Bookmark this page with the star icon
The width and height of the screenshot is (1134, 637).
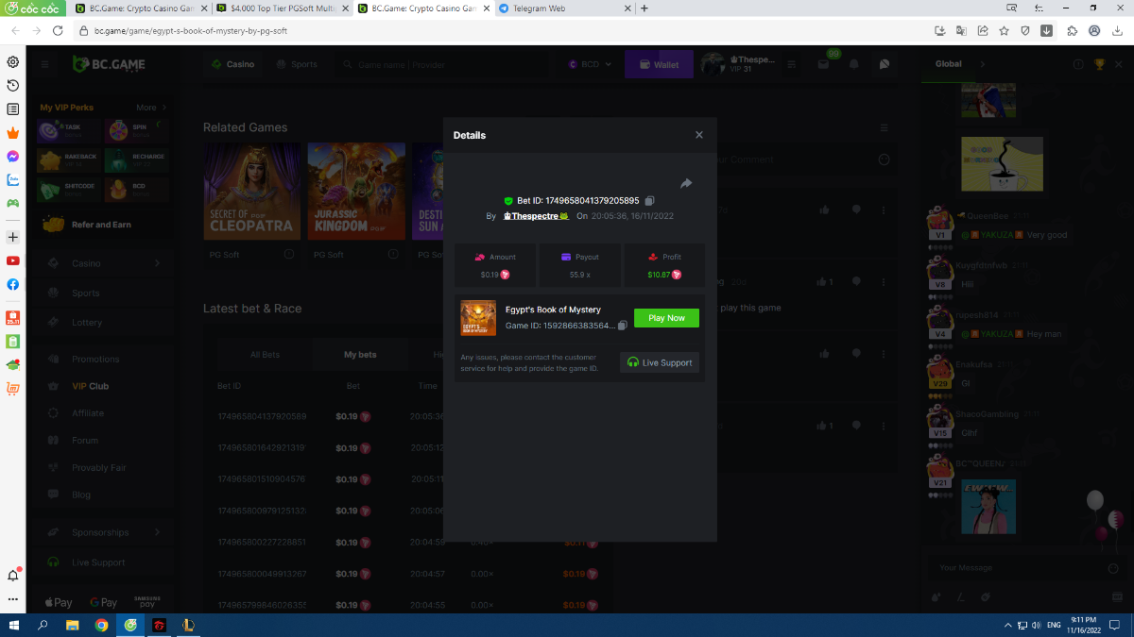tap(1004, 30)
